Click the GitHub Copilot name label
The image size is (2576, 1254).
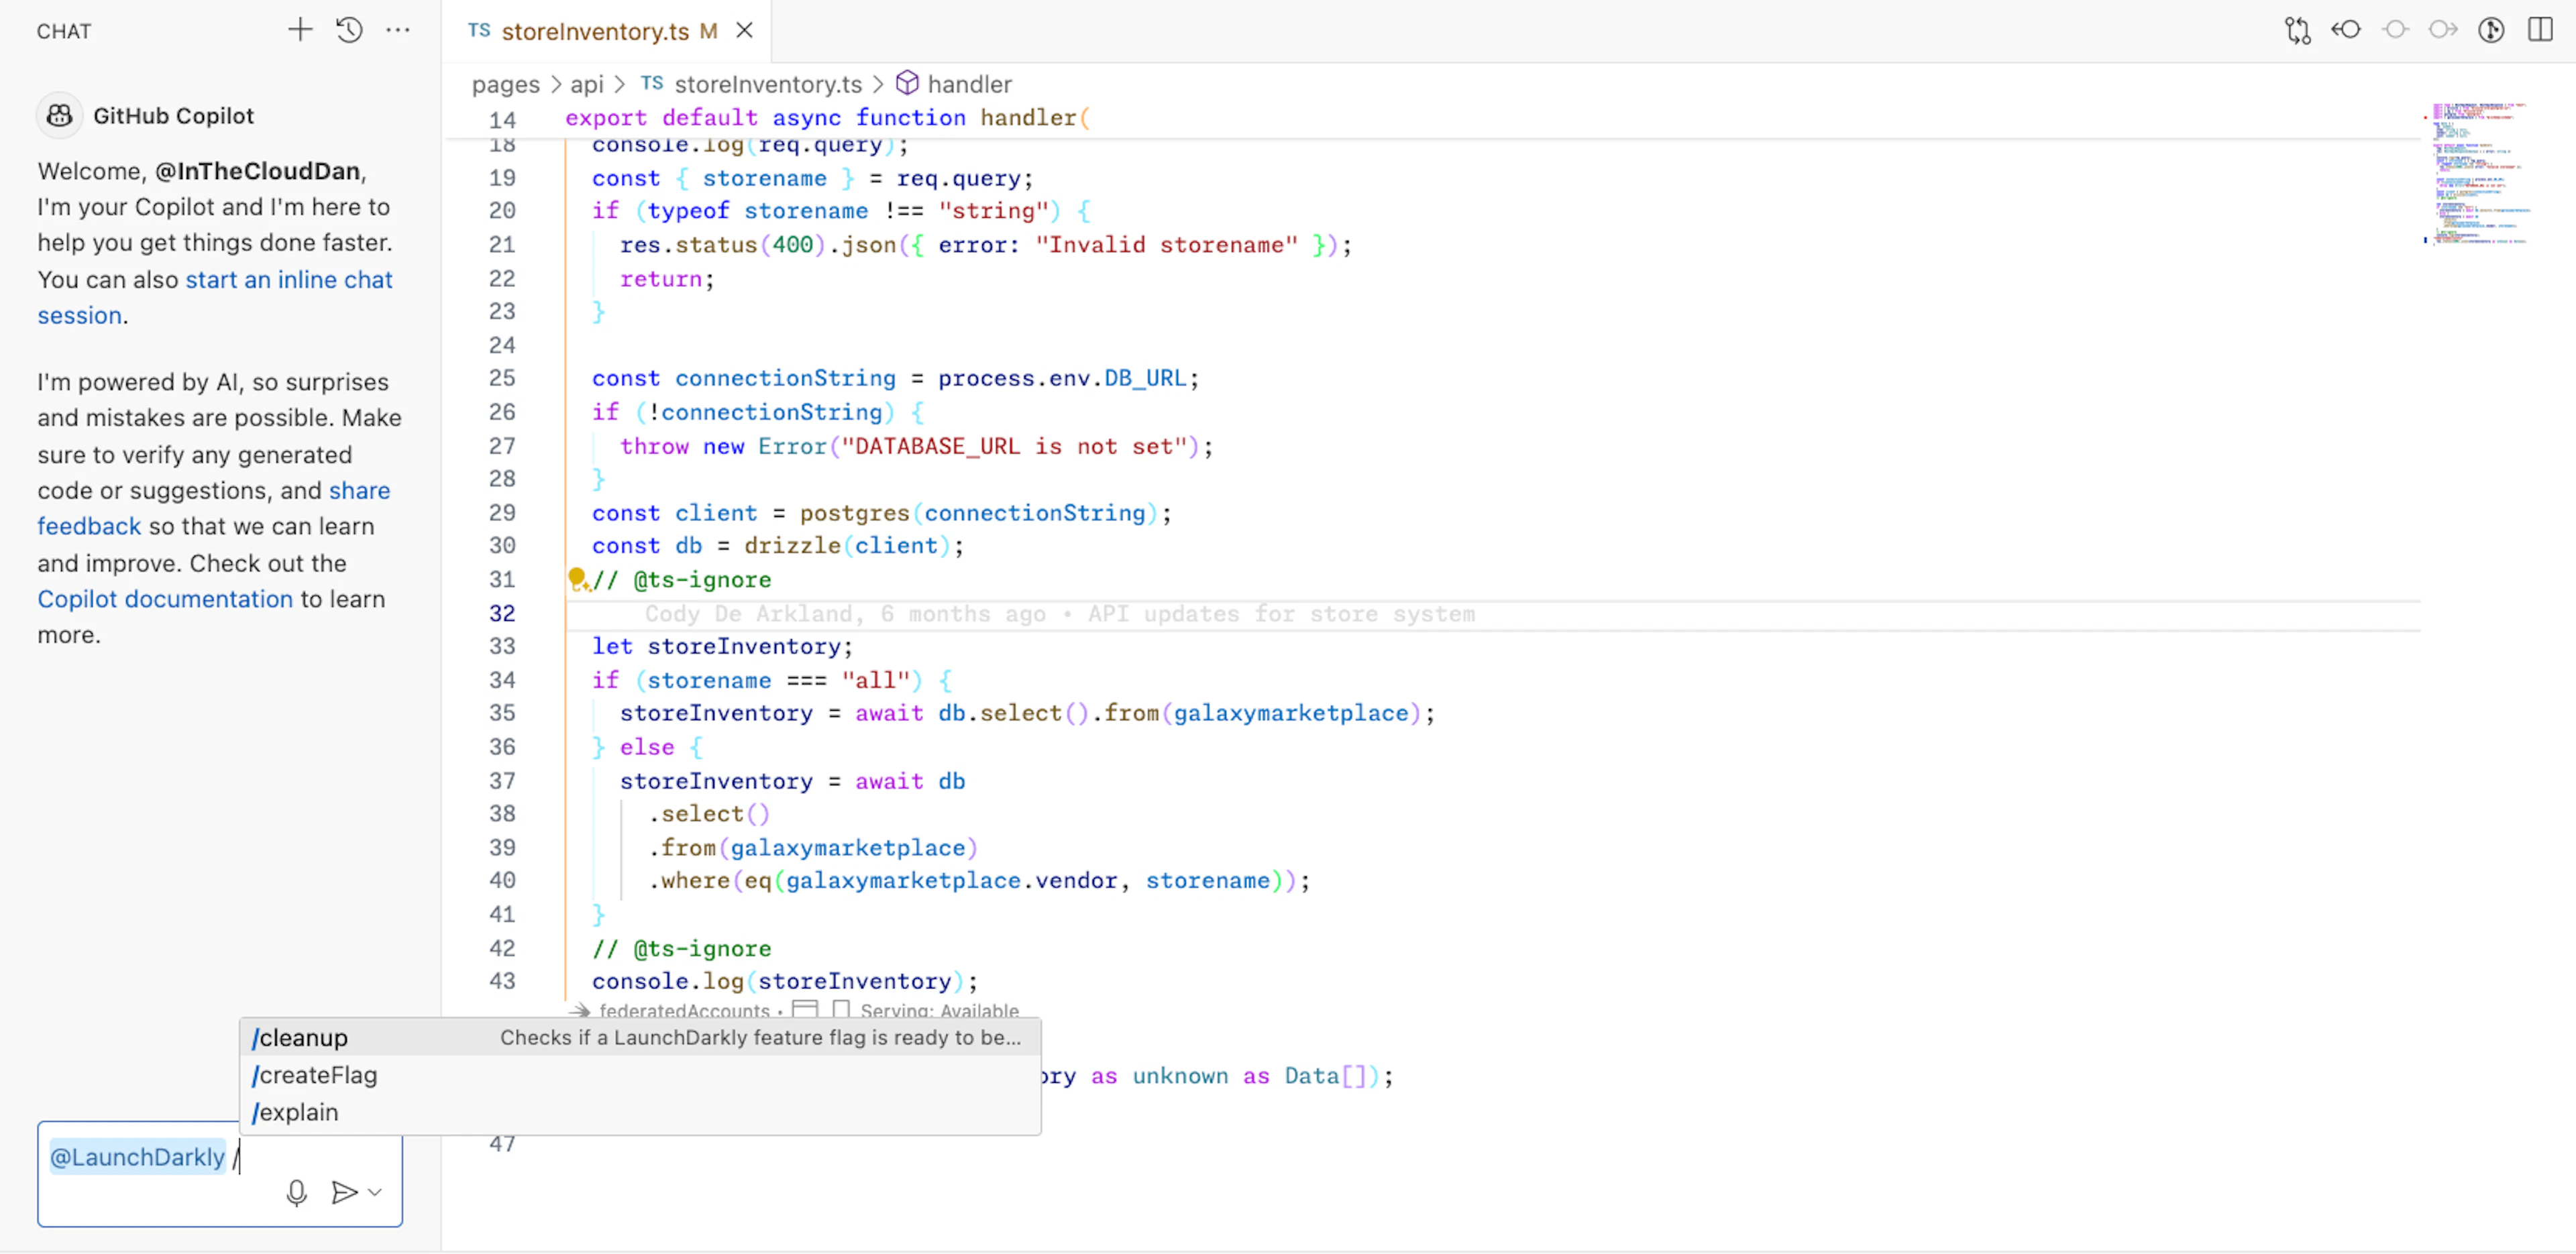click(173, 116)
